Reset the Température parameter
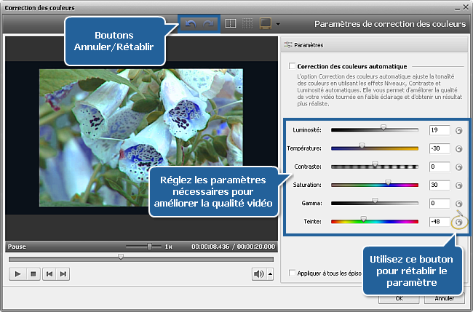This screenshot has height=312, width=473. (459, 148)
